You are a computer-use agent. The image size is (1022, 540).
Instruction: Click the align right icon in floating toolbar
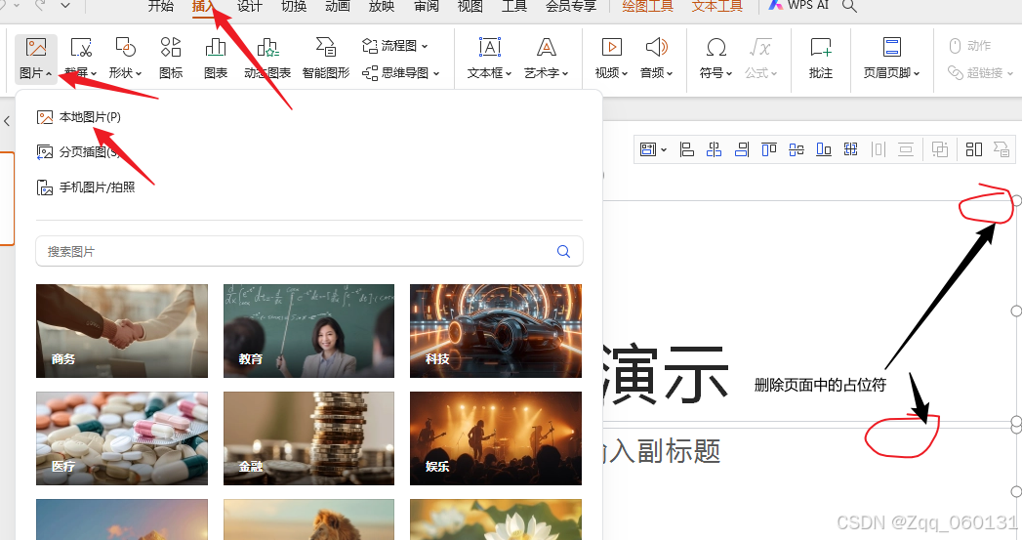coord(742,149)
